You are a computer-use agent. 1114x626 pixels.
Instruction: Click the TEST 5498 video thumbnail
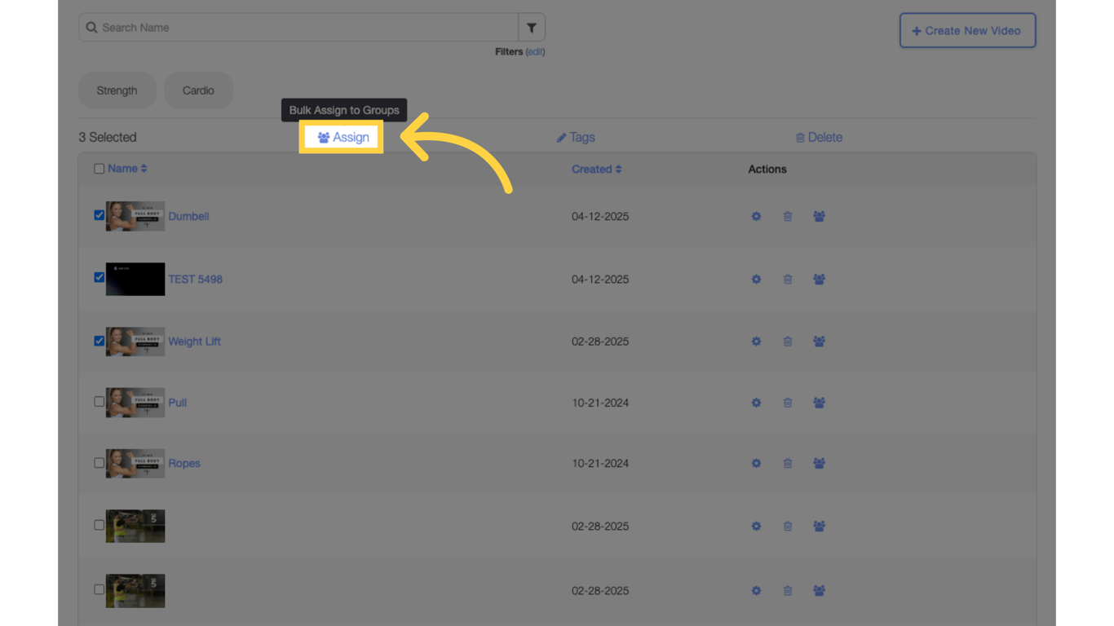[x=135, y=279]
